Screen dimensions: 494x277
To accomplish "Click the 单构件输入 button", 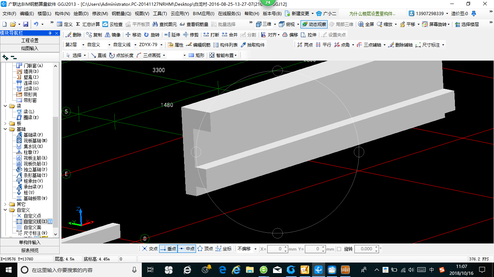I will (30, 242).
